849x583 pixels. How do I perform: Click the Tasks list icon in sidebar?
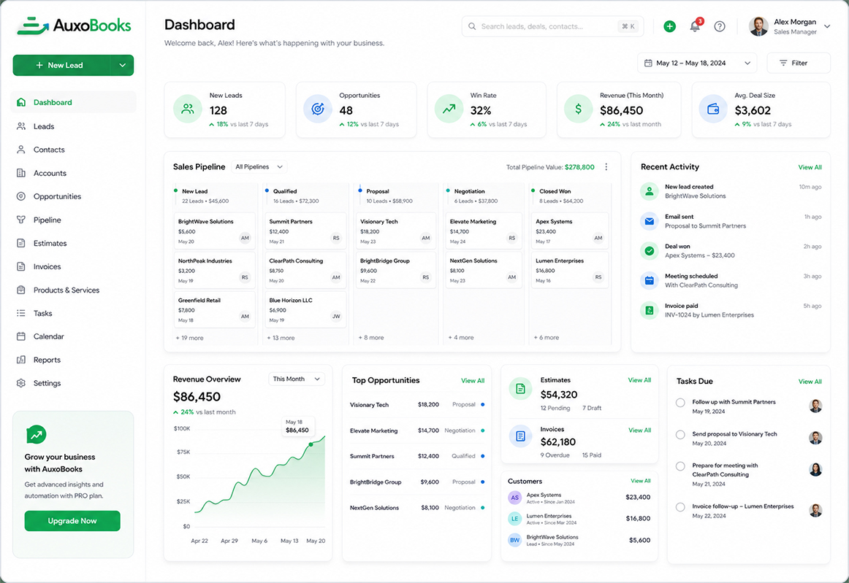click(21, 313)
